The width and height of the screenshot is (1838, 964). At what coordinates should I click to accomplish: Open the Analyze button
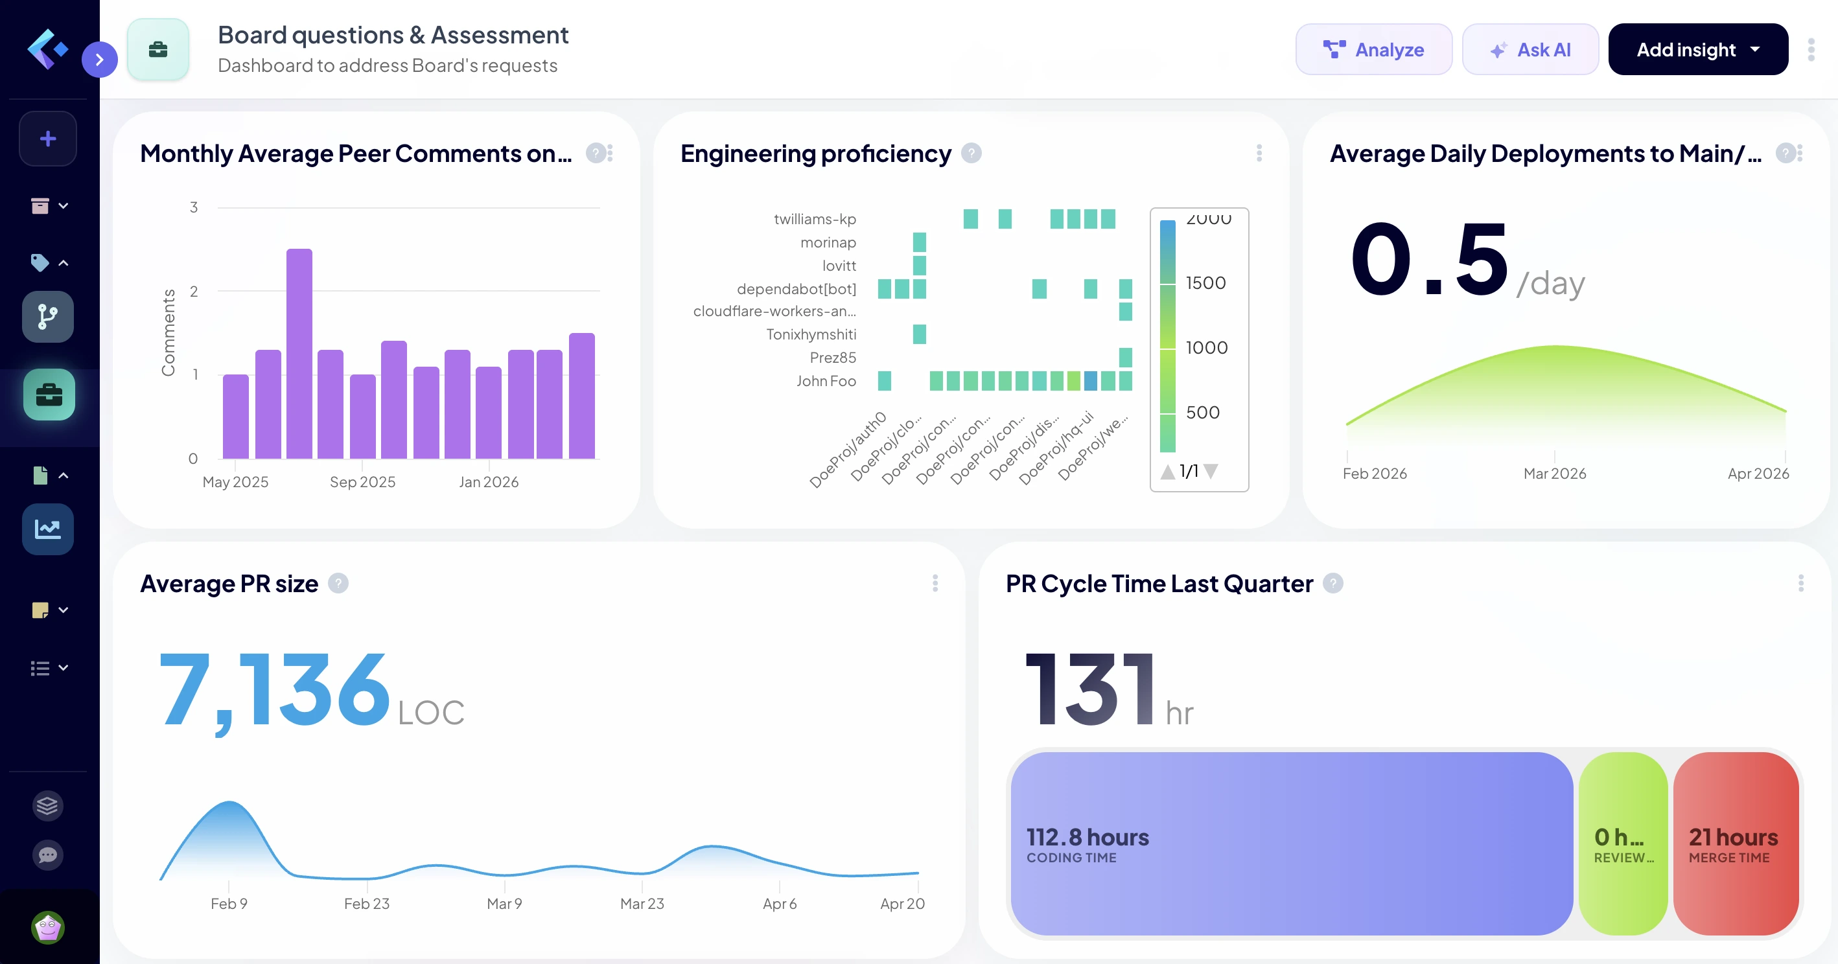tap(1373, 49)
